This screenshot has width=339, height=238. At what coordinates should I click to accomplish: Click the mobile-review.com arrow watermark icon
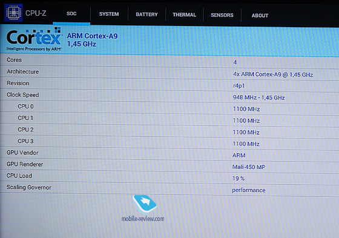click(145, 203)
